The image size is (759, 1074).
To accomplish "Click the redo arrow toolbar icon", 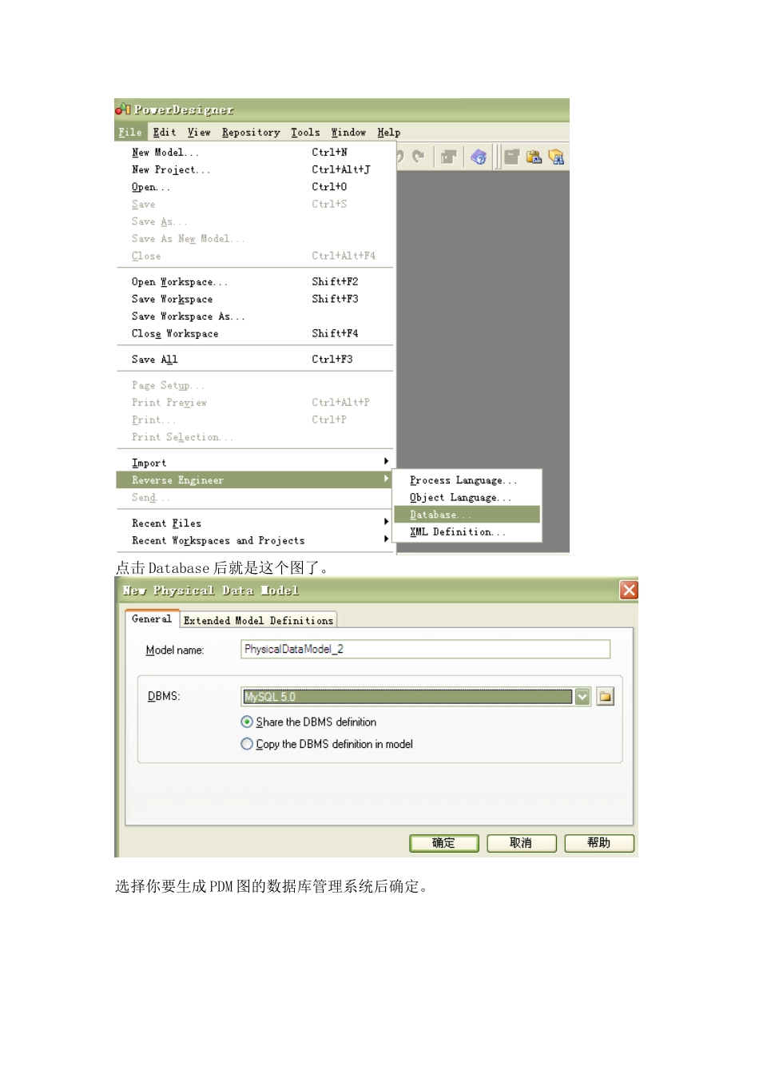I will (x=419, y=157).
